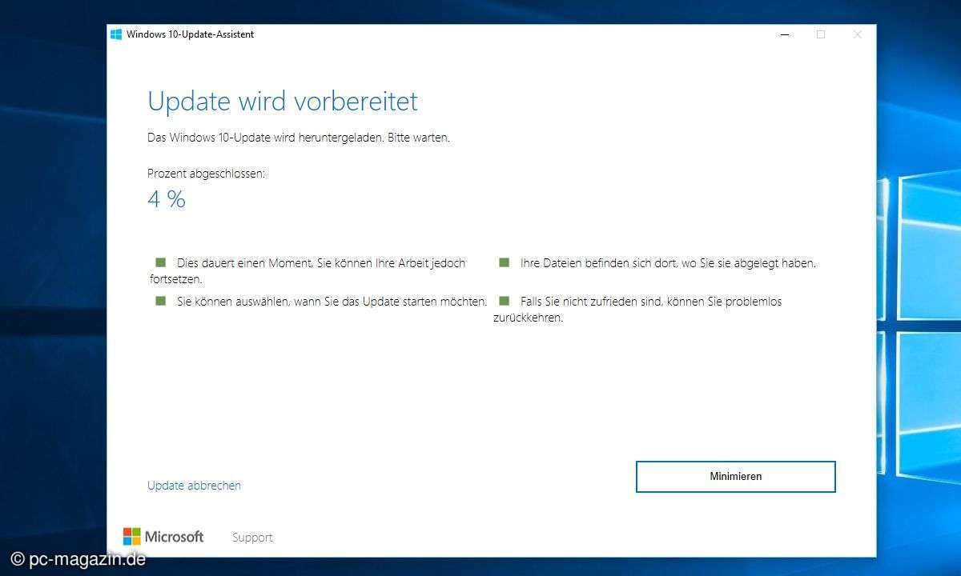
Task: Click the green bullet beside 'Sie können auswählen'
Action: click(160, 301)
